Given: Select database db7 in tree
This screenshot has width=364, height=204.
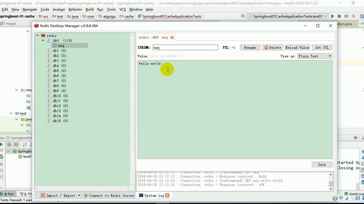Looking at the screenshot, I should click(x=59, y=80).
